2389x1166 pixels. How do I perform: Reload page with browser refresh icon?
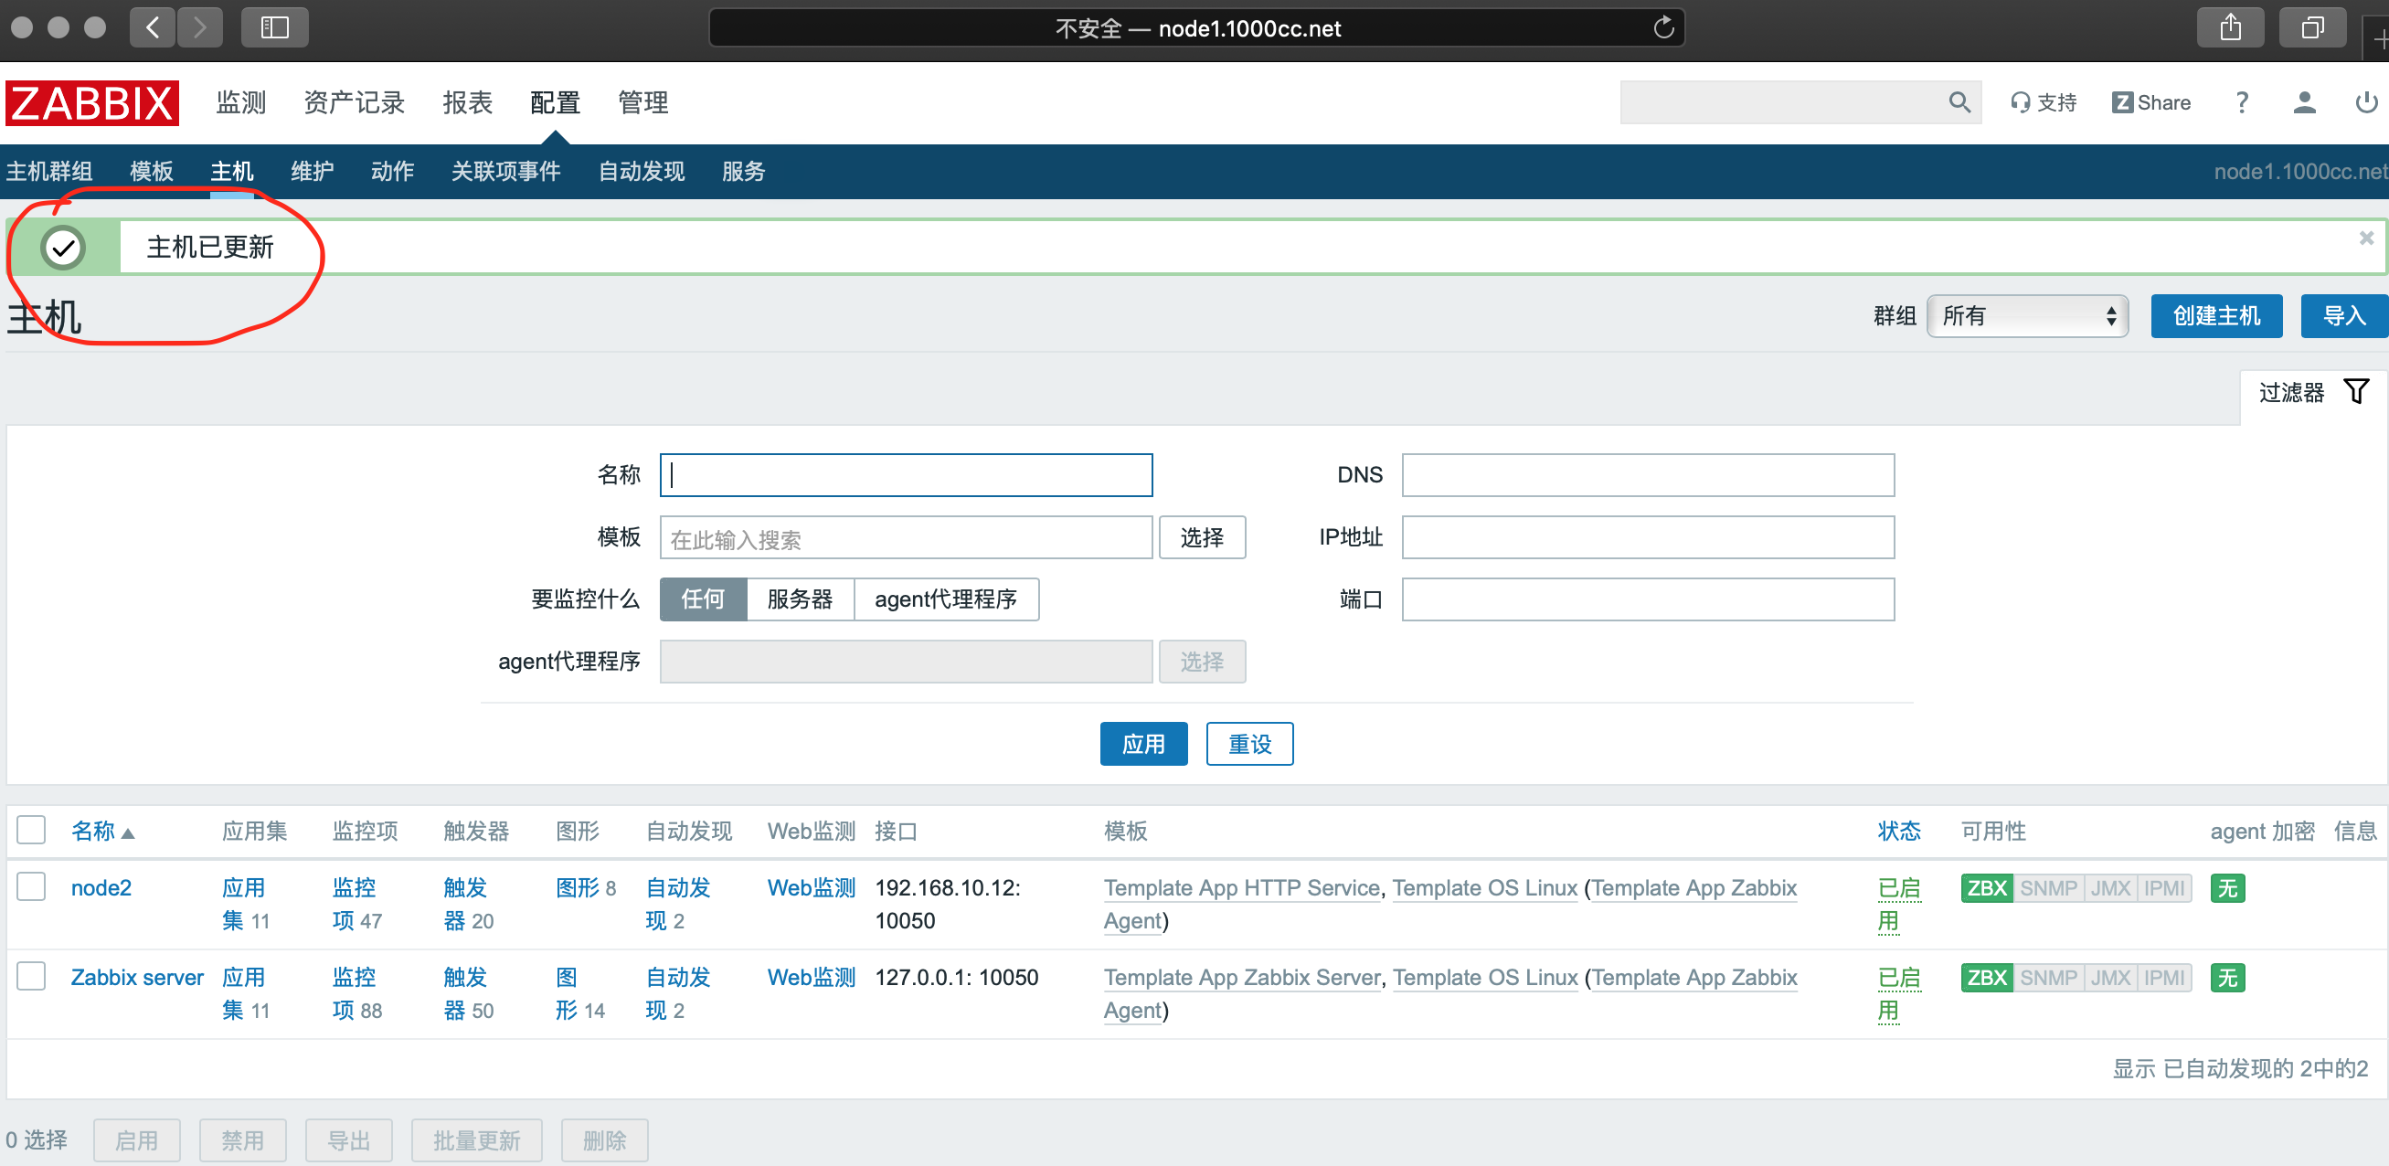click(1662, 27)
